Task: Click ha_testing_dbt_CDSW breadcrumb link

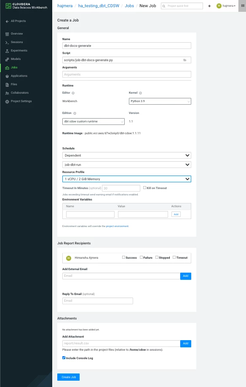Action: tap(99, 5)
